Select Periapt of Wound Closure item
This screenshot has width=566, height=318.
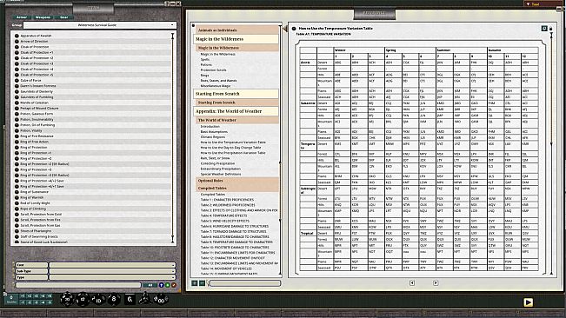[x=92, y=108]
